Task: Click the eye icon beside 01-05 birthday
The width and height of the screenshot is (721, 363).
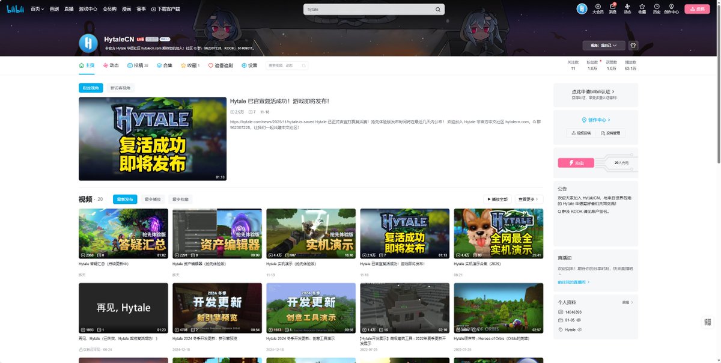Action: coord(578,321)
